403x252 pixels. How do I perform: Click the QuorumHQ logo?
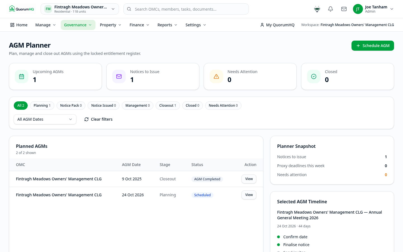click(22, 9)
